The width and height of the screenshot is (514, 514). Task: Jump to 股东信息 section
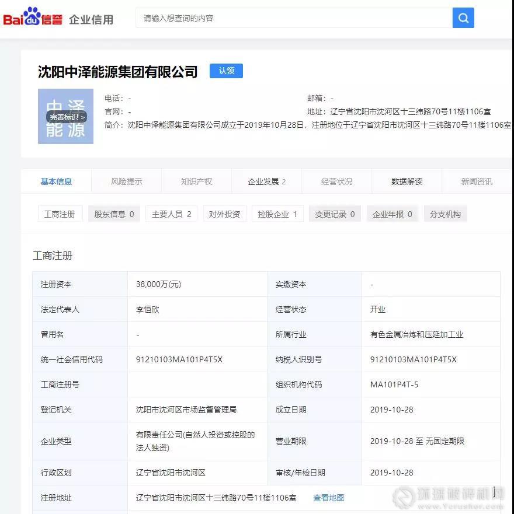[x=114, y=214]
